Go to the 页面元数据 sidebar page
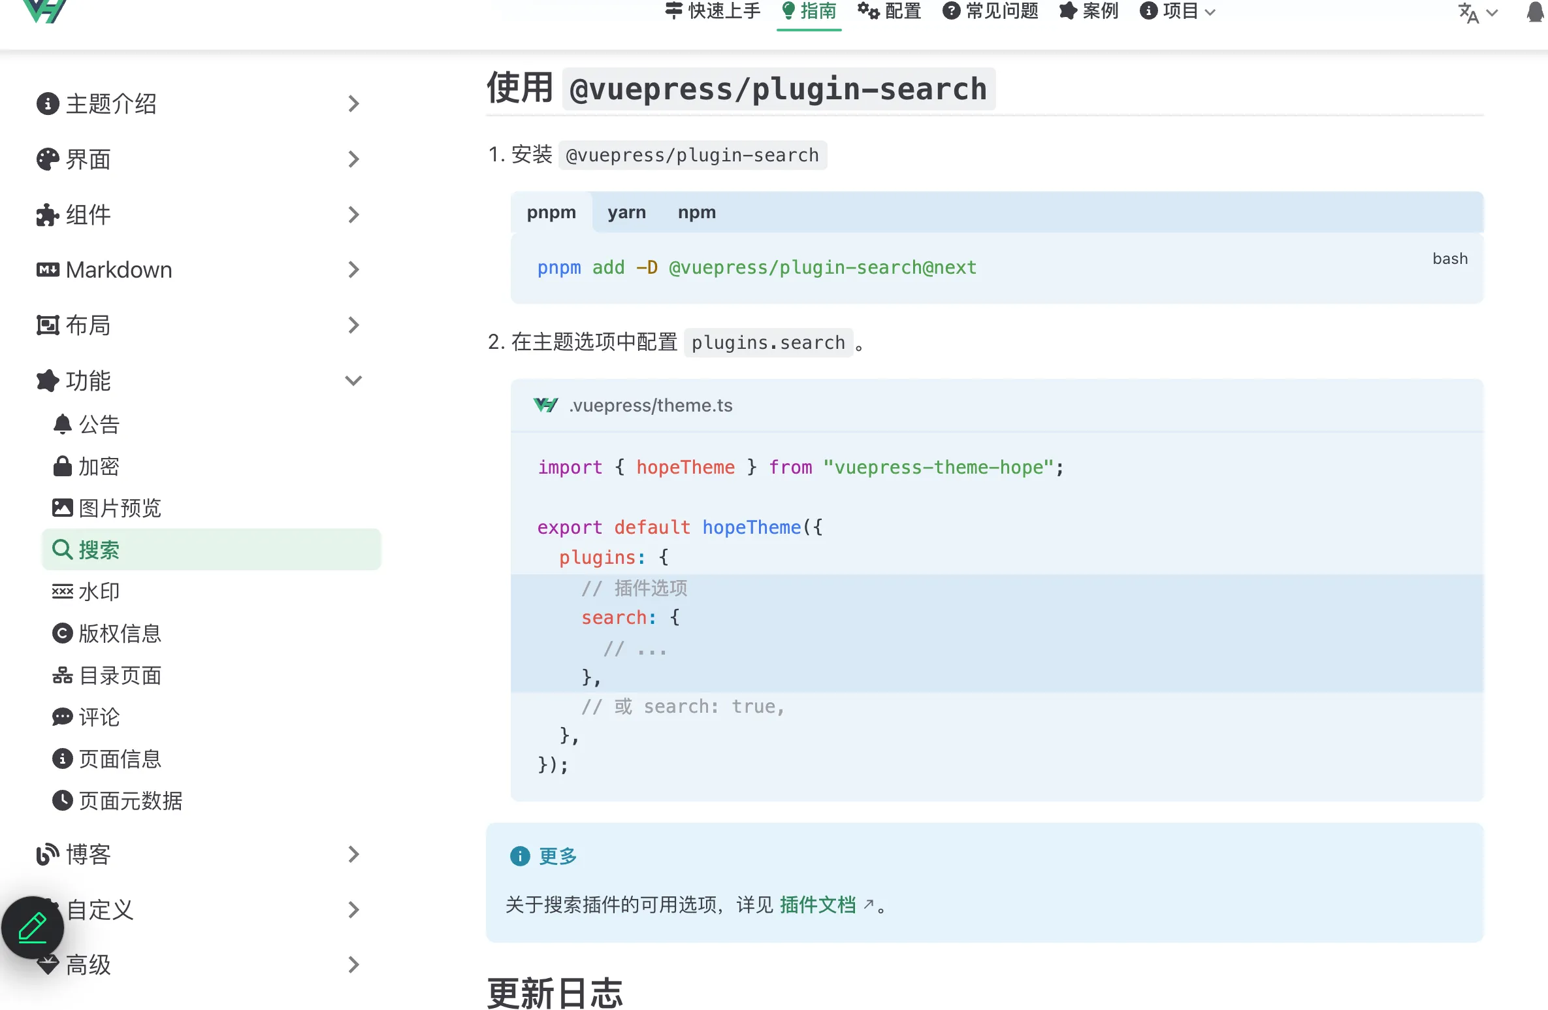Viewport: 1548px width, 1010px height. click(210, 800)
